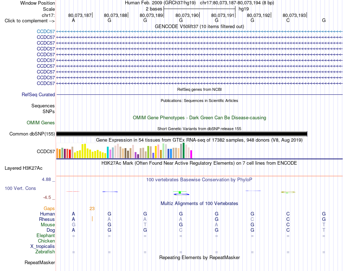Viewport: 343px width, 271px height.
Task: Click the black Common dbSNP variant bar
Action: pos(182,134)
